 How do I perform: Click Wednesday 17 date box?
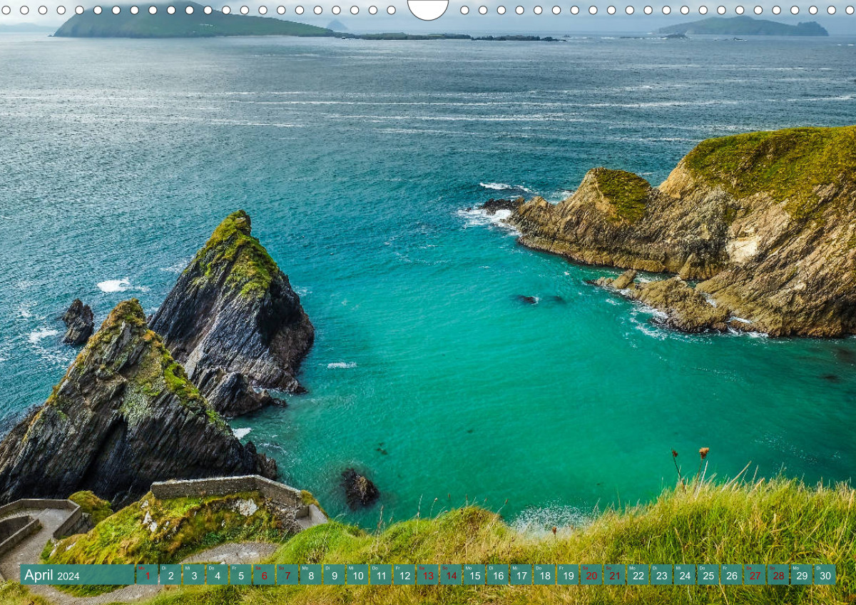[521, 575]
